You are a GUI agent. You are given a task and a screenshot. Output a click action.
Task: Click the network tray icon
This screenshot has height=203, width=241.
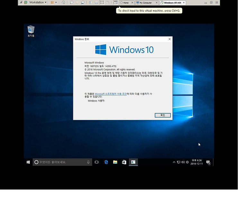[178, 162]
